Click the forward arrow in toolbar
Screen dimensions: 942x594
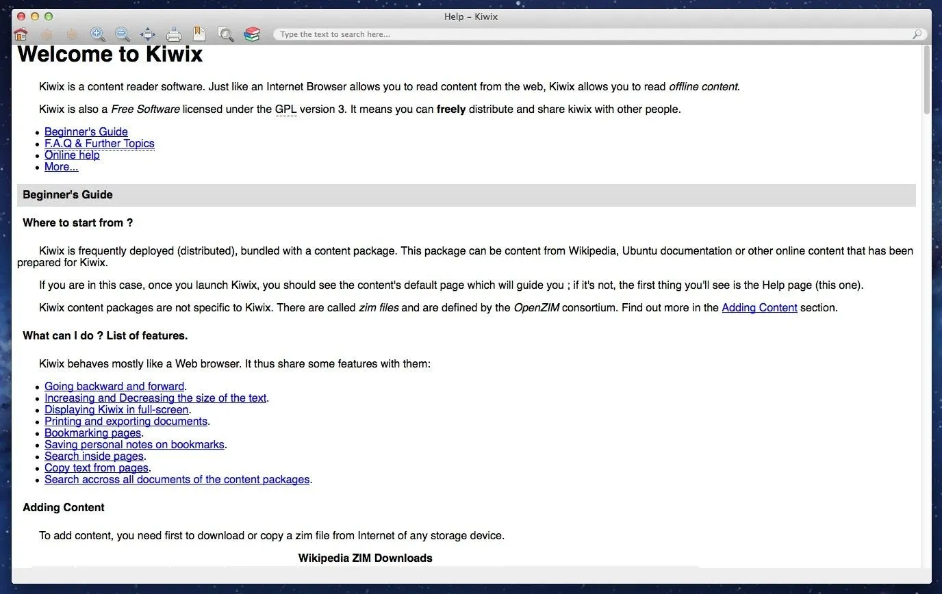(72, 34)
